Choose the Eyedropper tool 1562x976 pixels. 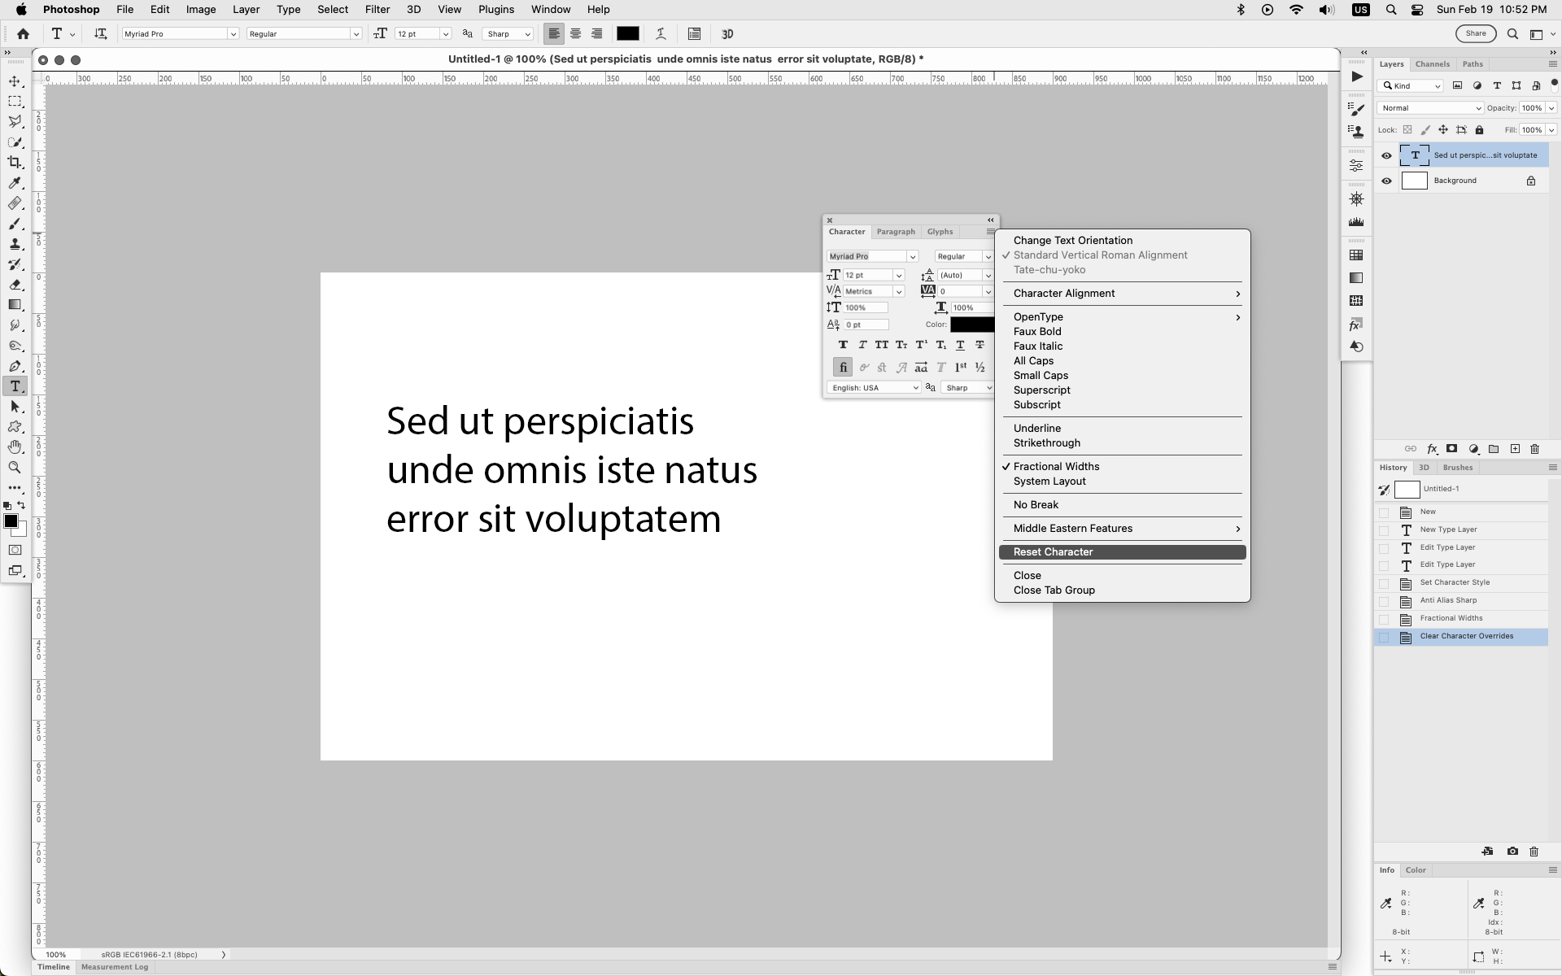pos(15,183)
